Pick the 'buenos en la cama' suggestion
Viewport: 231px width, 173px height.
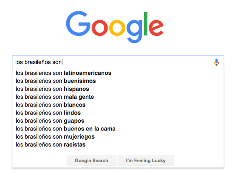pyautogui.click(x=118, y=129)
